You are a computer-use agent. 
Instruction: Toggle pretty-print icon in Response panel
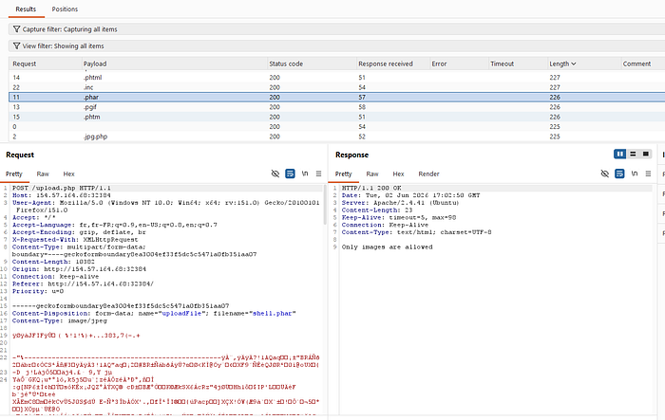(619, 173)
